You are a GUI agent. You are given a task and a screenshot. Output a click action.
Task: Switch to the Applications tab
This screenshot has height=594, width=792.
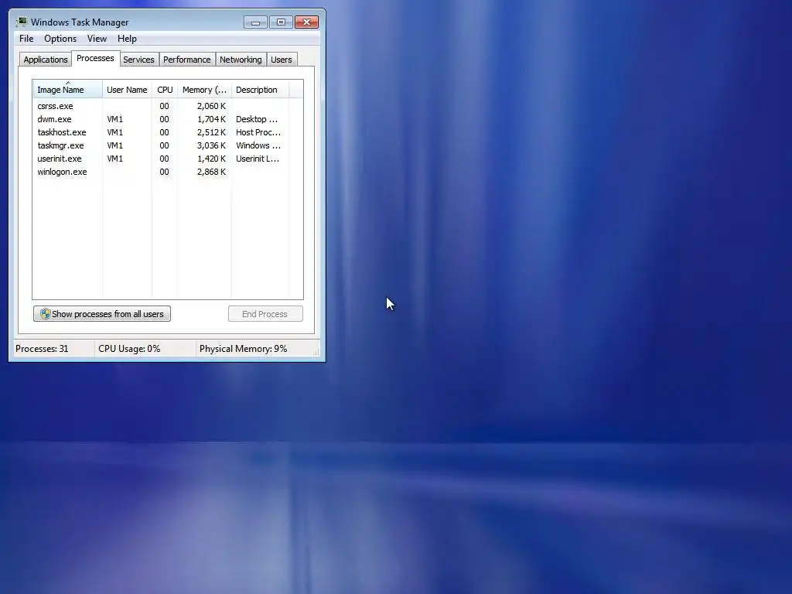[46, 60]
